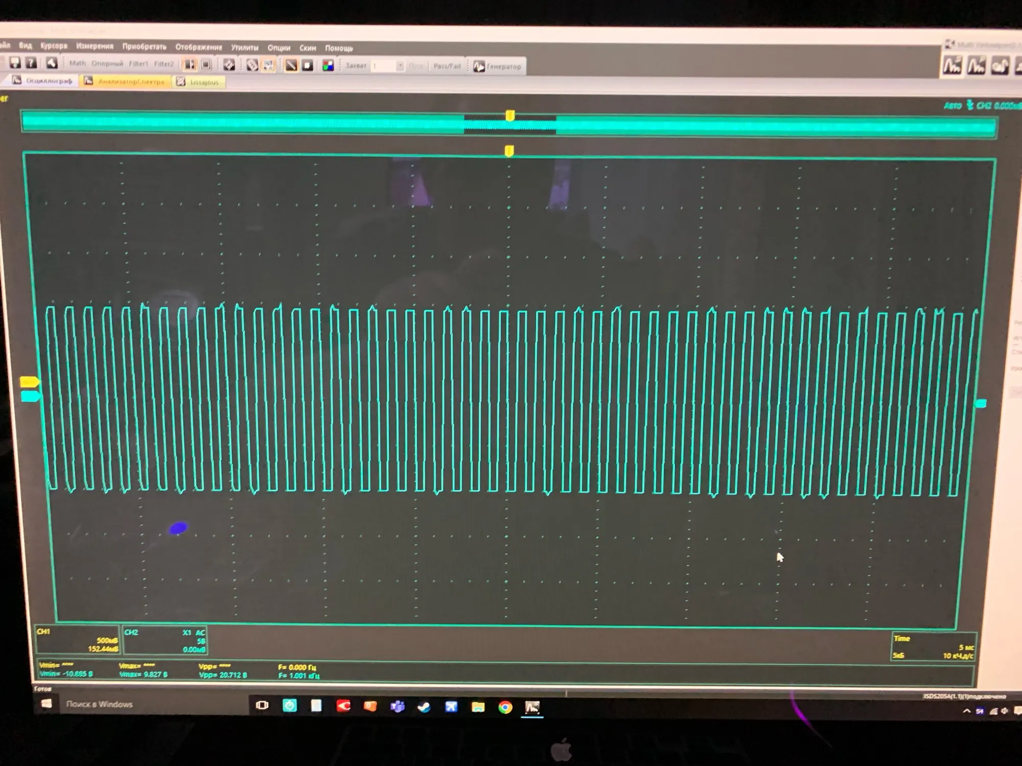Click the Pass/Fail button

tap(447, 66)
